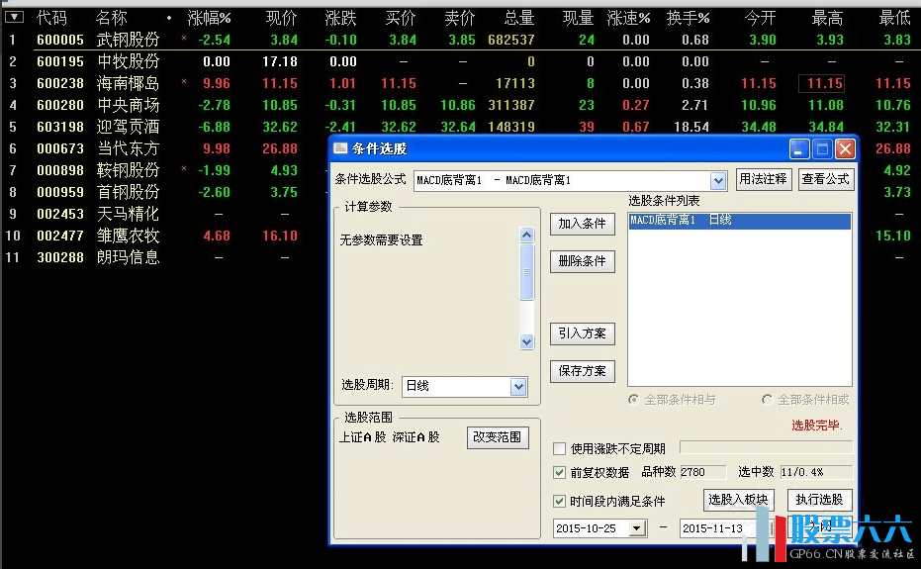Viewport: 921px width, 569px height.
Task: Expand the 选股周期 period dropdown
Action: [518, 387]
